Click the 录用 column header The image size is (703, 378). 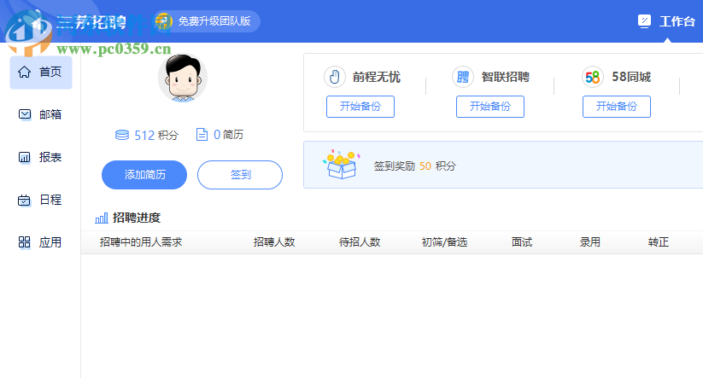point(590,242)
